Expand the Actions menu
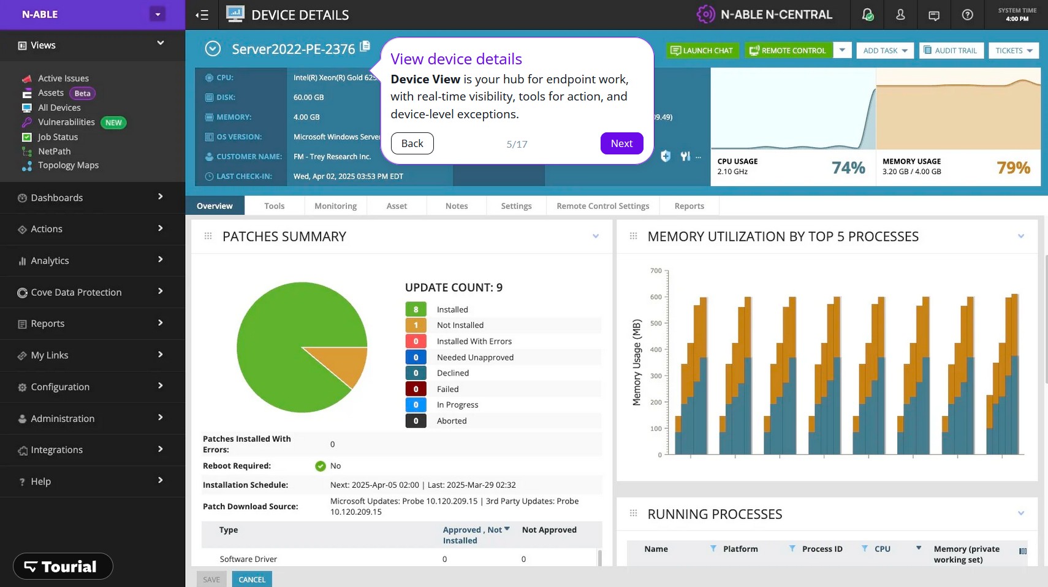This screenshot has width=1048, height=587. (161, 228)
